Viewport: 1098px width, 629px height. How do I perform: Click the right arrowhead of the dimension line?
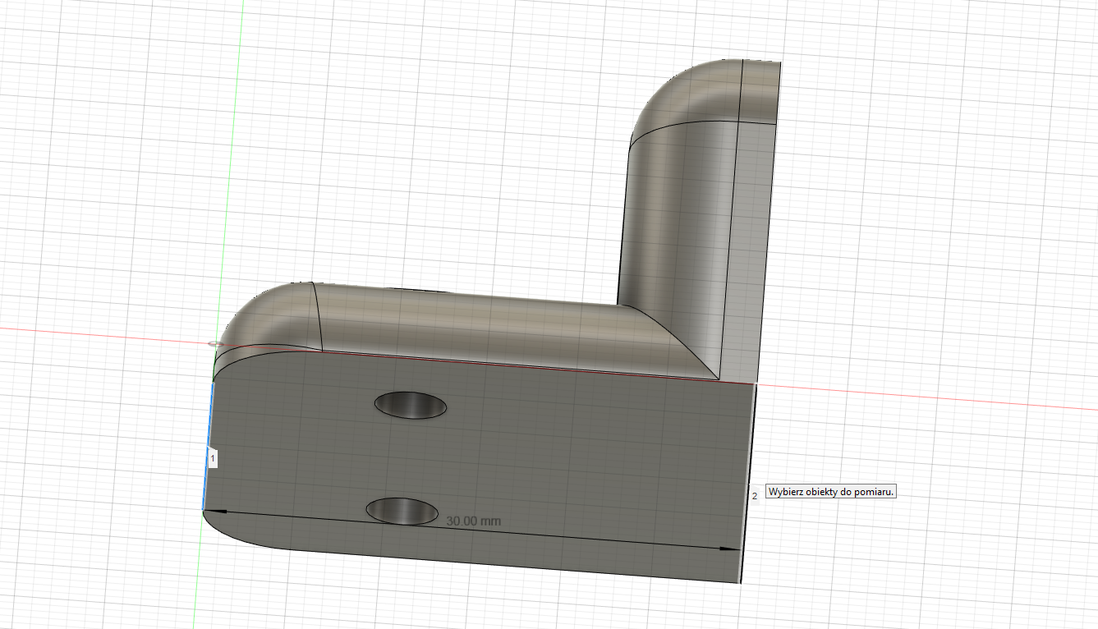click(731, 548)
